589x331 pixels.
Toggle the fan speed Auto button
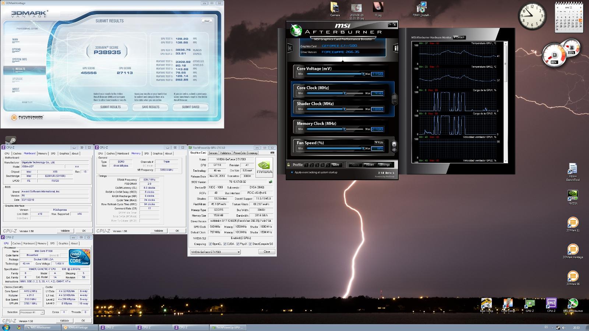(380, 143)
